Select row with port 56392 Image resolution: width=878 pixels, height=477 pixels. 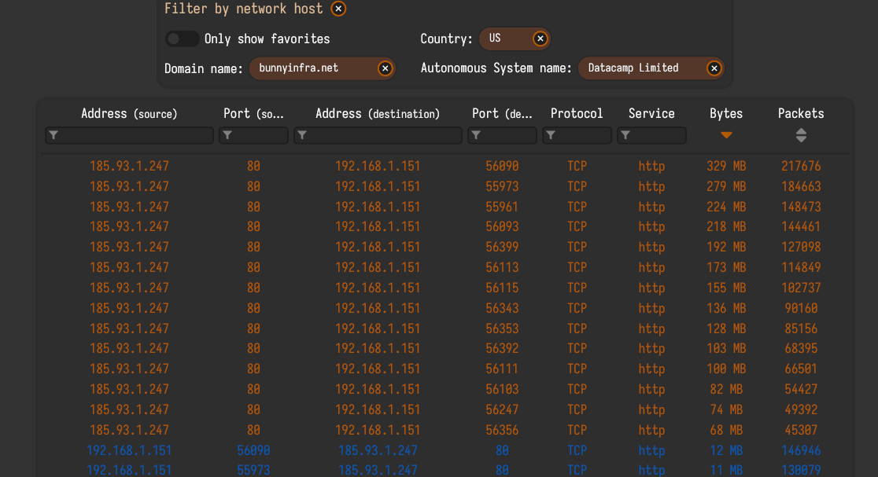(446, 348)
